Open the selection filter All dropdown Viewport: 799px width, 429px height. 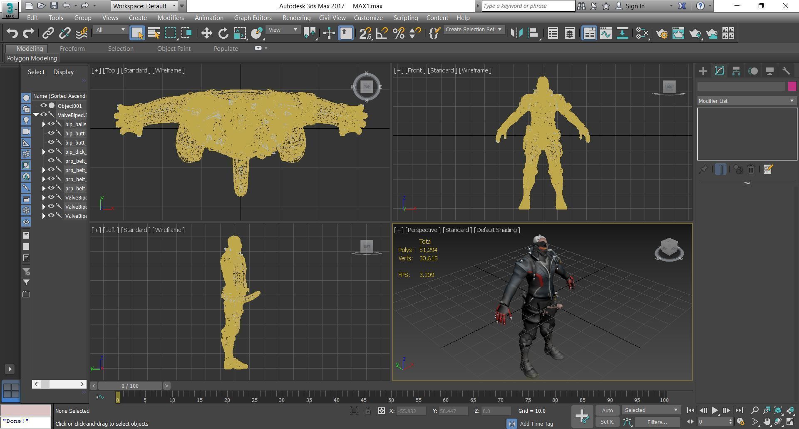pyautogui.click(x=110, y=30)
